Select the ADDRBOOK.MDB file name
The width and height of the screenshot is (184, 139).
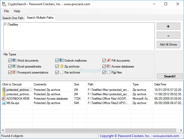click(x=18, y=99)
